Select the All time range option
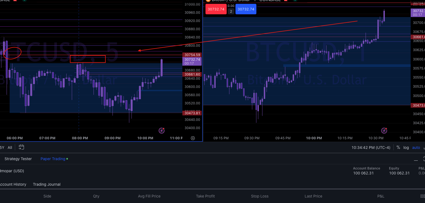This screenshot has width=425, height=203. 10,148
